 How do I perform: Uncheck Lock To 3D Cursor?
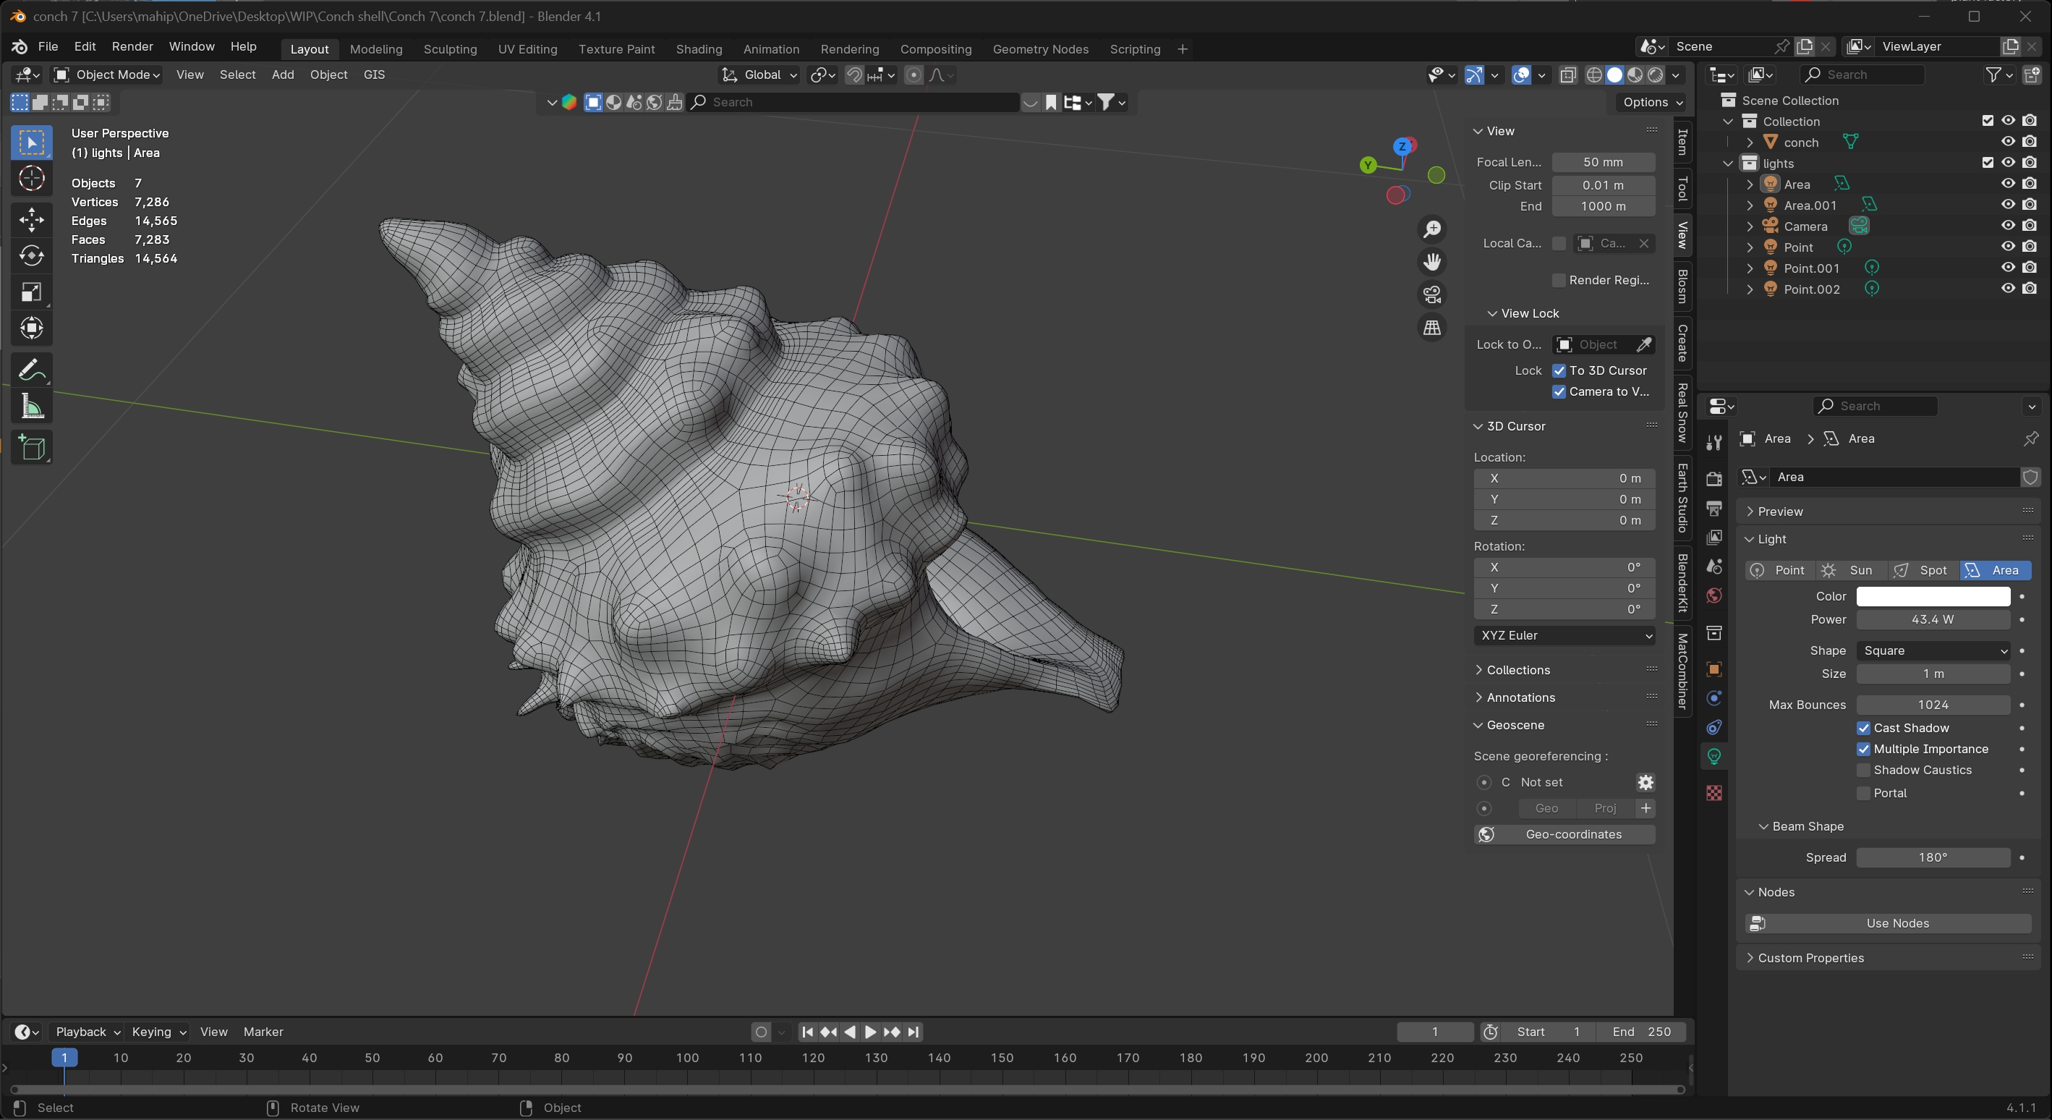pyautogui.click(x=1559, y=370)
